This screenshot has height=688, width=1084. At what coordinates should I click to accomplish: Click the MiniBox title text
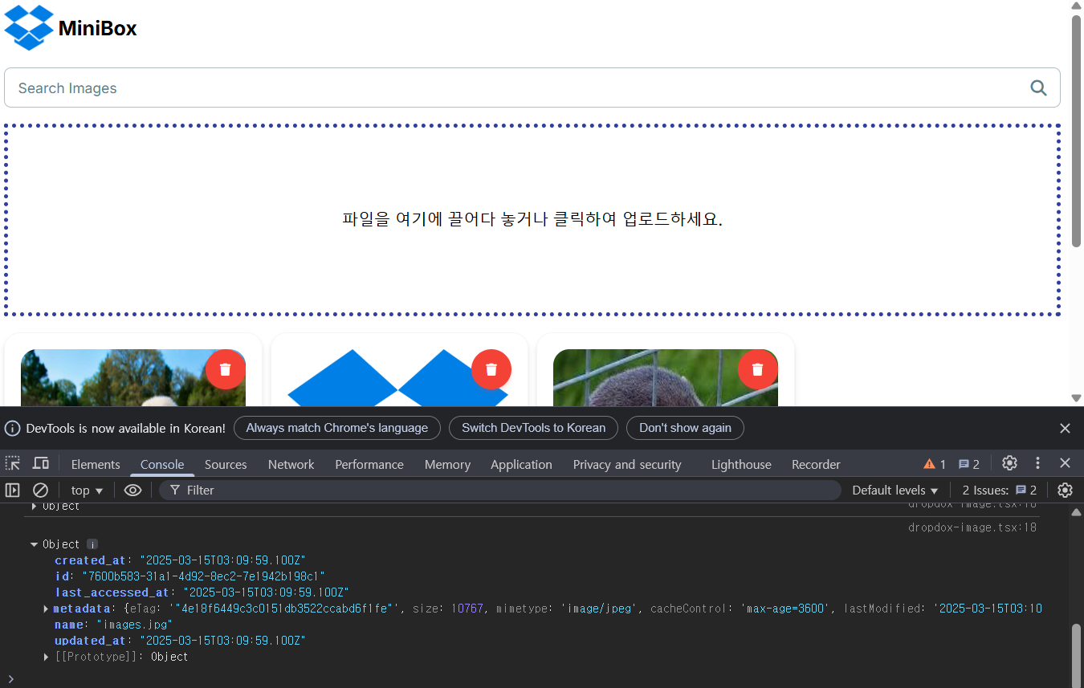pos(97,29)
